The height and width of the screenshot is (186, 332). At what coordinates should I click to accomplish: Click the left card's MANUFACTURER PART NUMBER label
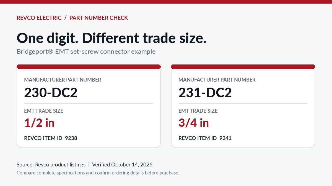63,80
